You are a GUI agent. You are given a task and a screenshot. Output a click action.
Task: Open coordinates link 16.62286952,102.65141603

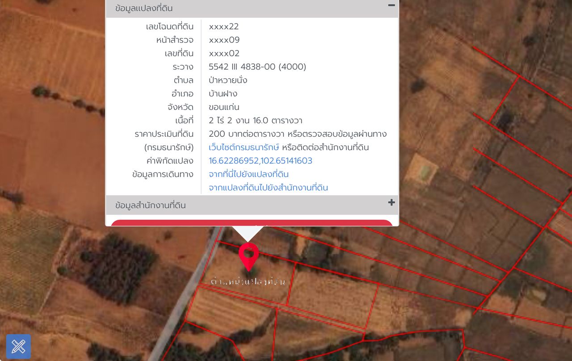pyautogui.click(x=260, y=161)
